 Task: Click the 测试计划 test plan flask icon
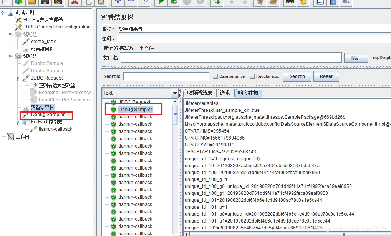pyautogui.click(x=10, y=13)
